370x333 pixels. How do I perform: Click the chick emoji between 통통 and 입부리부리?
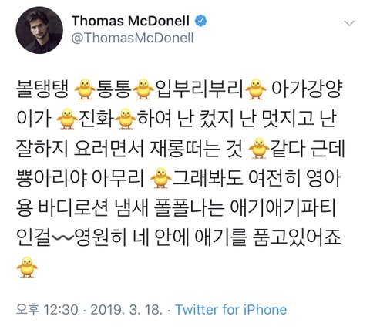(143, 89)
